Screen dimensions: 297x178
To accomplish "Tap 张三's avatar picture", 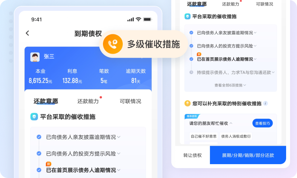I will coord(35,57).
